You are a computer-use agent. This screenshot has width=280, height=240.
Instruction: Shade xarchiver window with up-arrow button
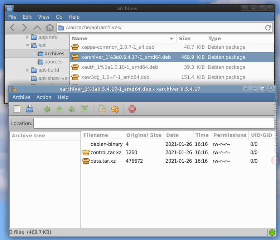click(246, 88)
